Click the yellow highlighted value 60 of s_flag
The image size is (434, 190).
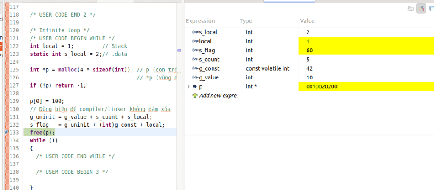309,51
